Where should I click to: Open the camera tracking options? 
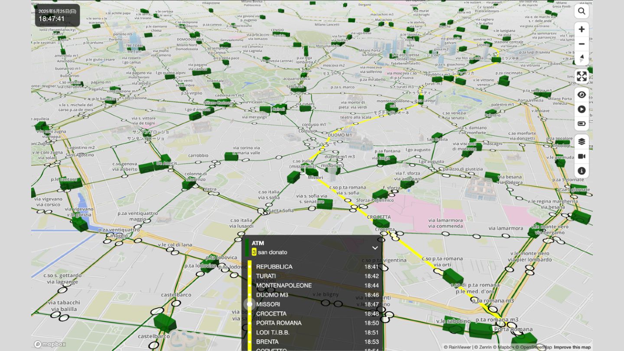click(x=582, y=156)
